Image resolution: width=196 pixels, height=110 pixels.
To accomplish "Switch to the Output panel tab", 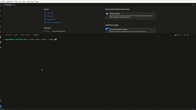I will click(x=16, y=35).
